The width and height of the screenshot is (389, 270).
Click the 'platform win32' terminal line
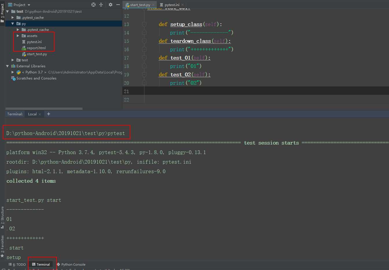[x=106, y=152]
